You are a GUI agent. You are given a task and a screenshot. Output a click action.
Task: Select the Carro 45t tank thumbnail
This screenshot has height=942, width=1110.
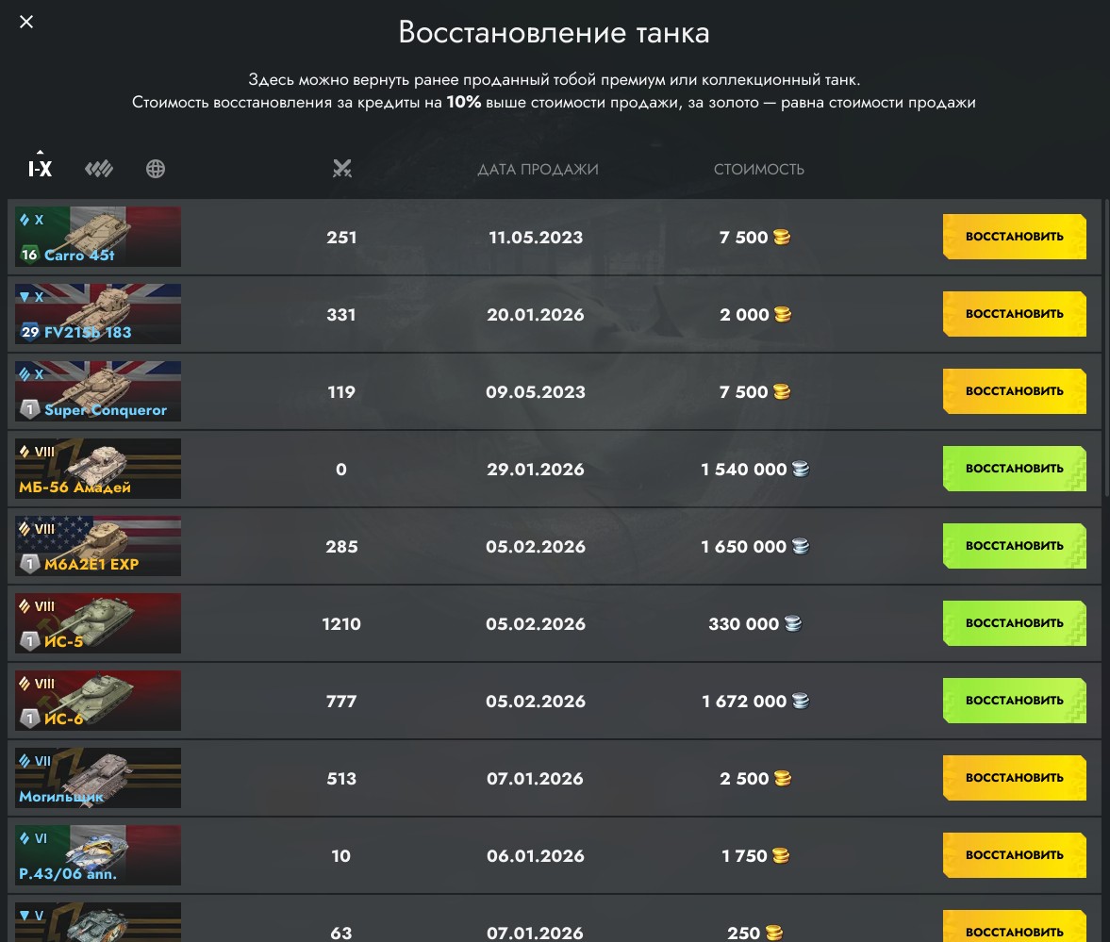click(x=98, y=237)
